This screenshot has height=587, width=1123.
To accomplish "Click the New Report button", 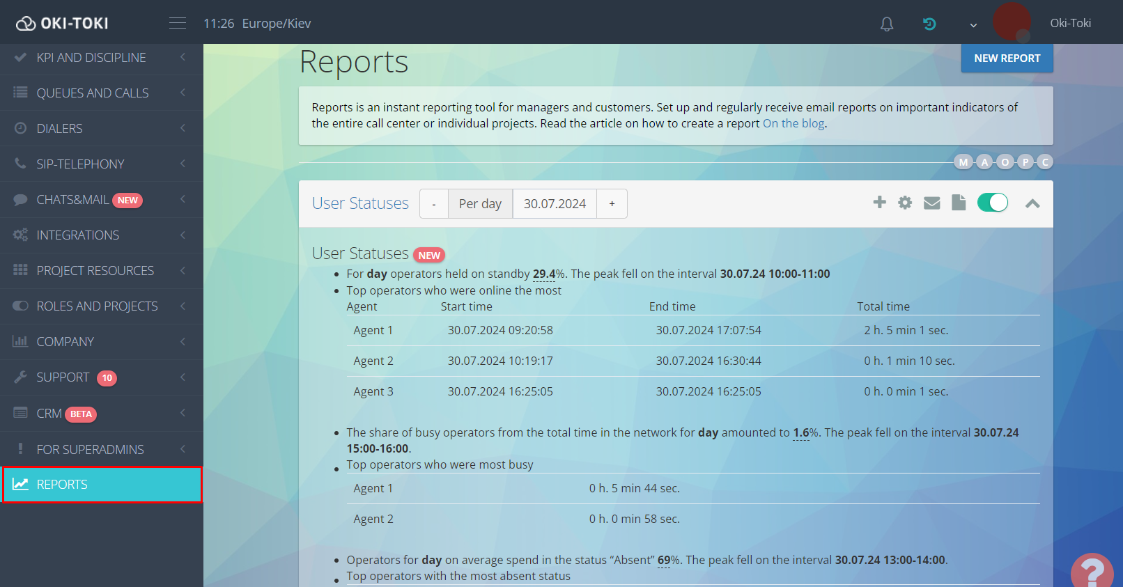I will click(x=1007, y=58).
